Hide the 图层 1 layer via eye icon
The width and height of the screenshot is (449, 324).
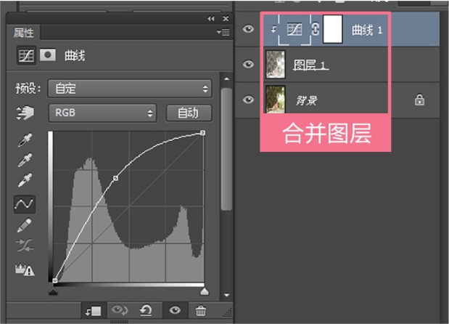coord(248,64)
